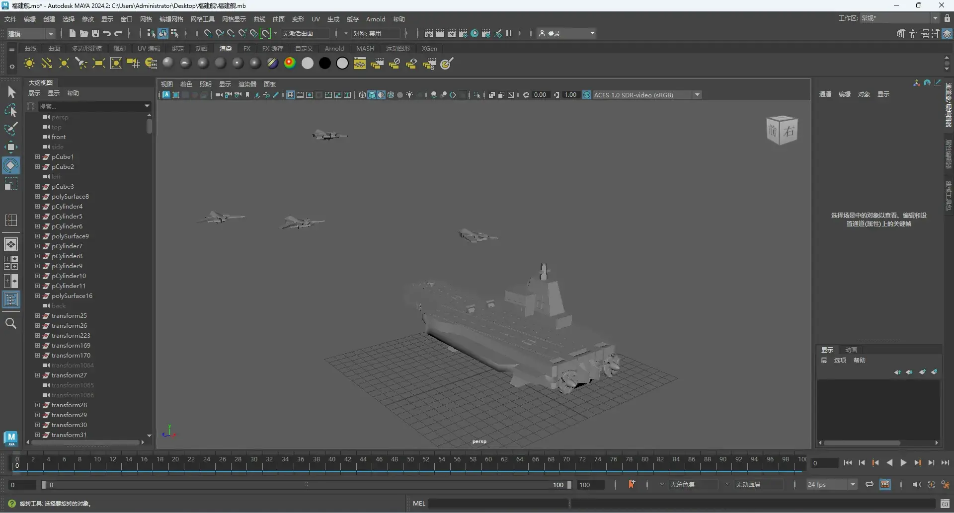Toggle the workspace lock icon
954x513 pixels.
click(x=948, y=18)
